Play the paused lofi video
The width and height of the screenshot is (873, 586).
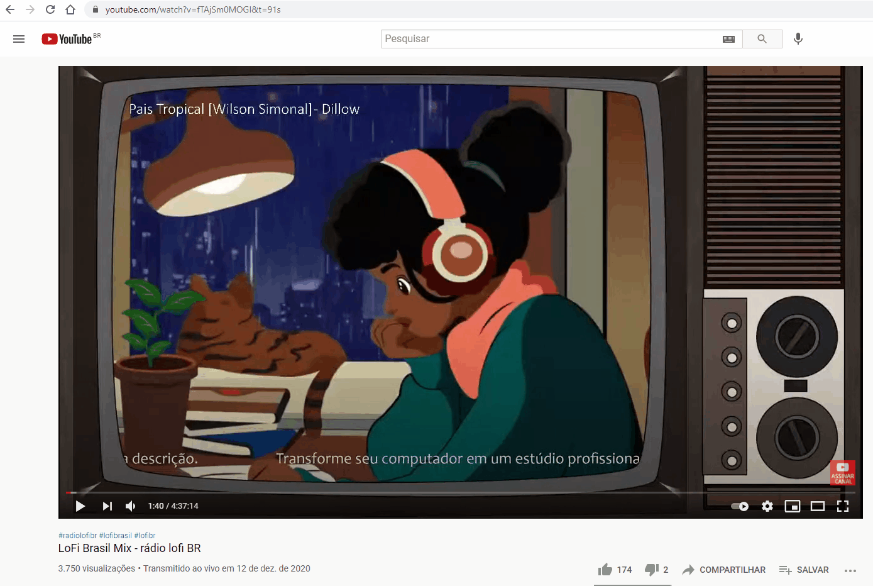pyautogui.click(x=80, y=506)
